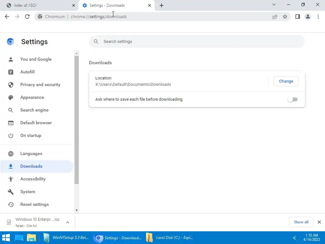Close the Index of /ISO/ tab
The width and height of the screenshot is (325, 244).
(74, 5)
